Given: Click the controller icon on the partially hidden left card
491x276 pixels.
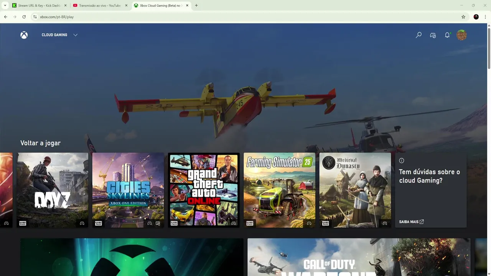Looking at the screenshot, I should click(x=7, y=223).
